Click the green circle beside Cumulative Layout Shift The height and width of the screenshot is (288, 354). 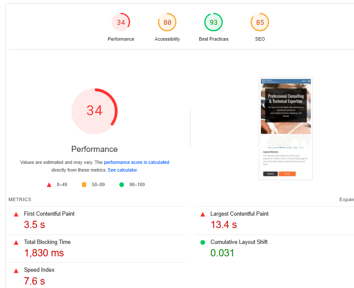[203, 243]
